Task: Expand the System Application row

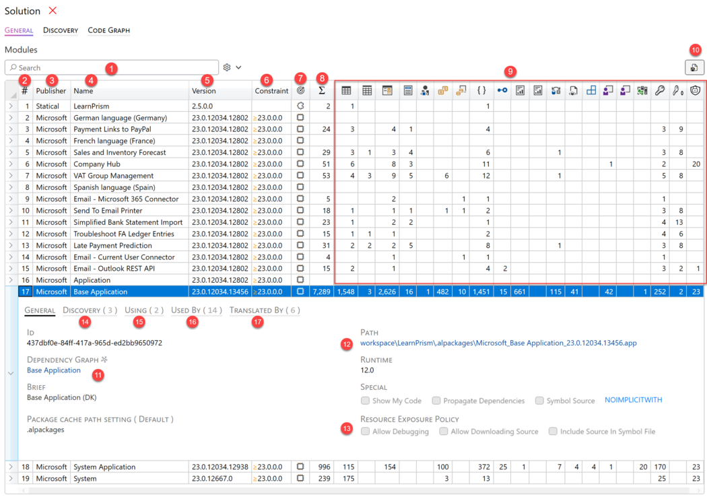Action: click(11, 467)
